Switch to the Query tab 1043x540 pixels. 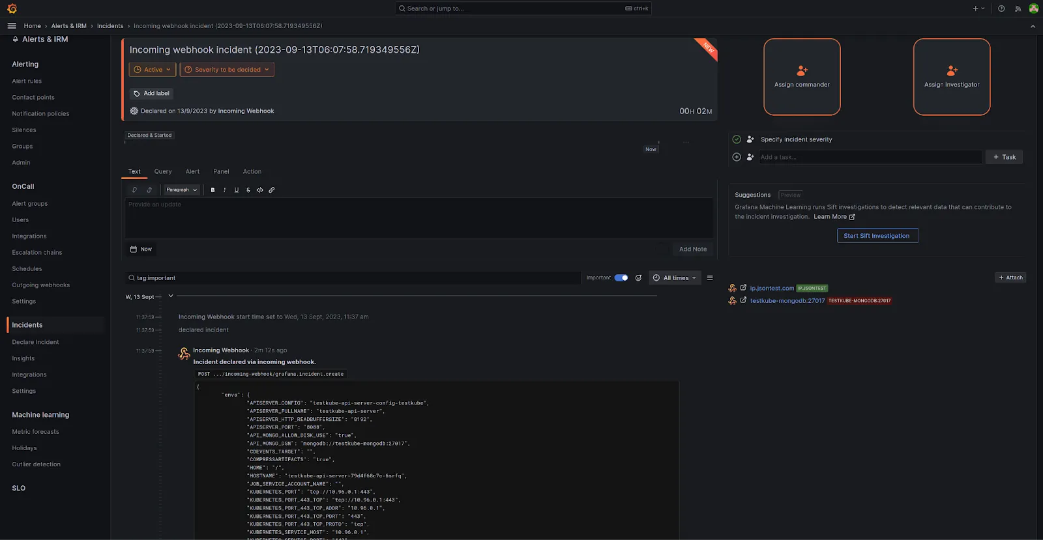click(x=163, y=172)
